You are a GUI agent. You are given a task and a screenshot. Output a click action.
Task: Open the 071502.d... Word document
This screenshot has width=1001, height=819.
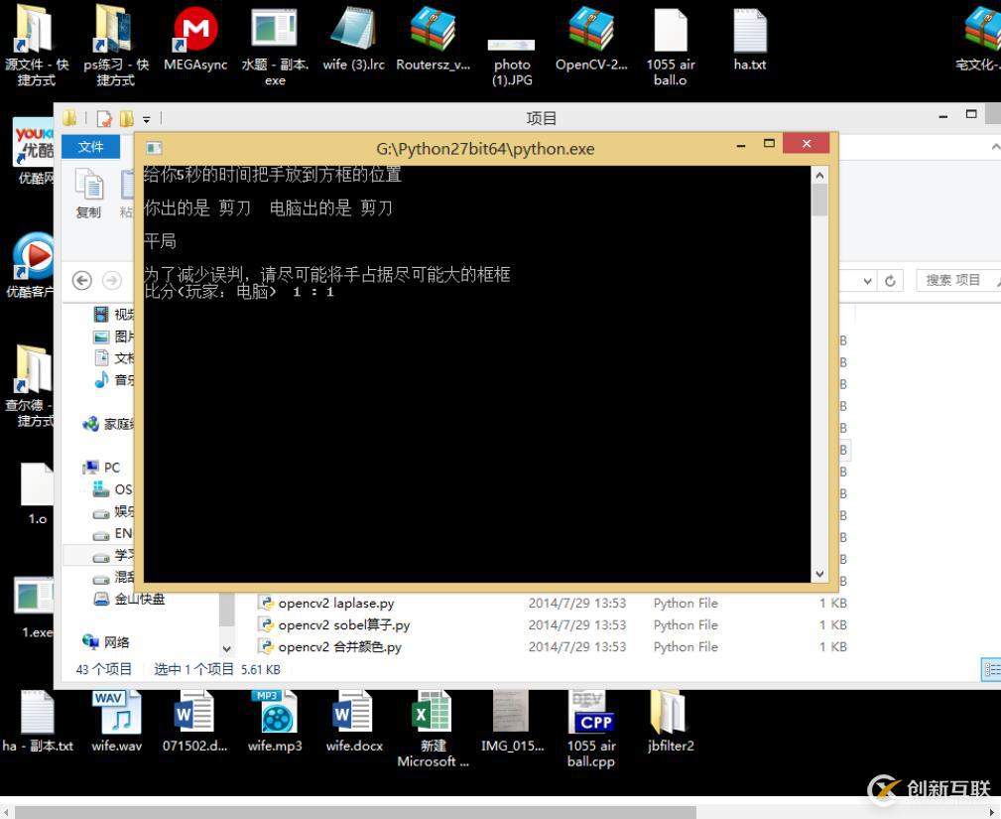tap(194, 721)
